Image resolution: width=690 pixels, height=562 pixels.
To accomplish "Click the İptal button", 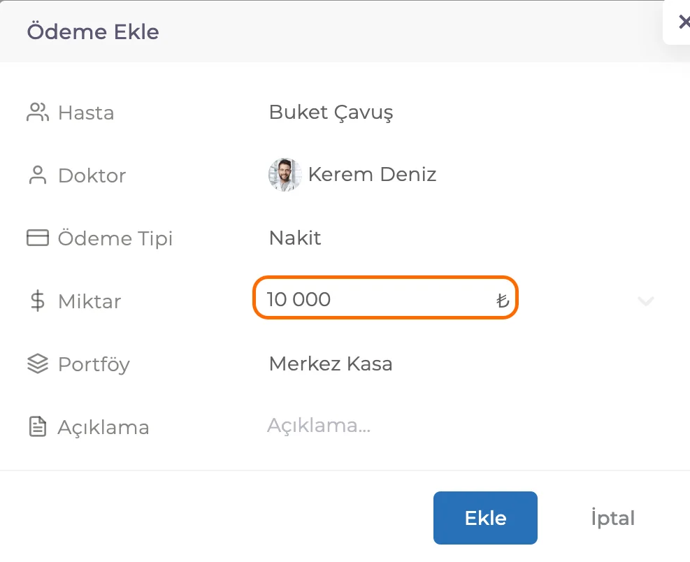I will click(x=613, y=518).
